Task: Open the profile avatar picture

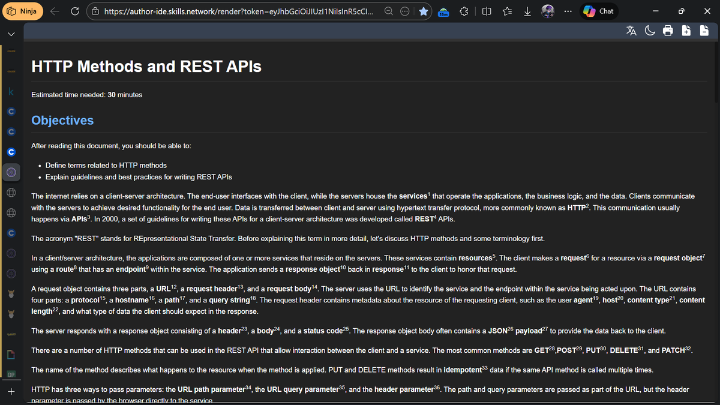Action: (x=548, y=11)
